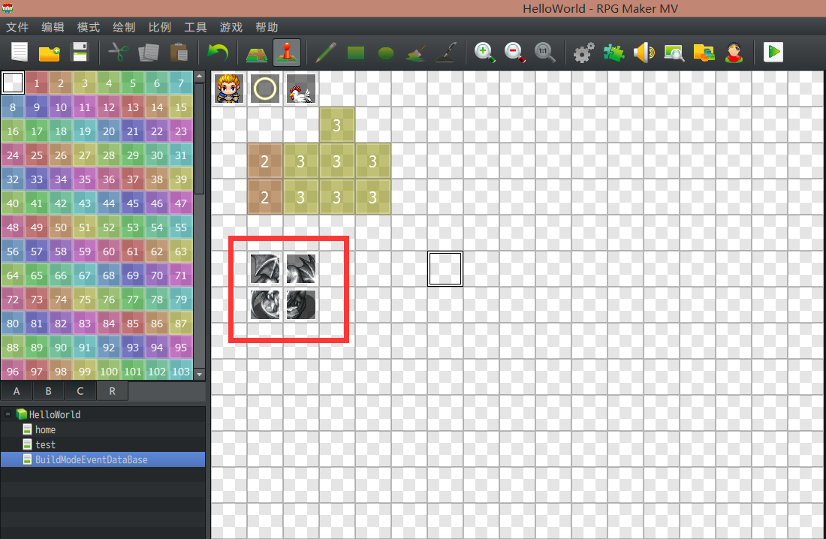Open the Plugin Manager puzzle icon

(613, 52)
